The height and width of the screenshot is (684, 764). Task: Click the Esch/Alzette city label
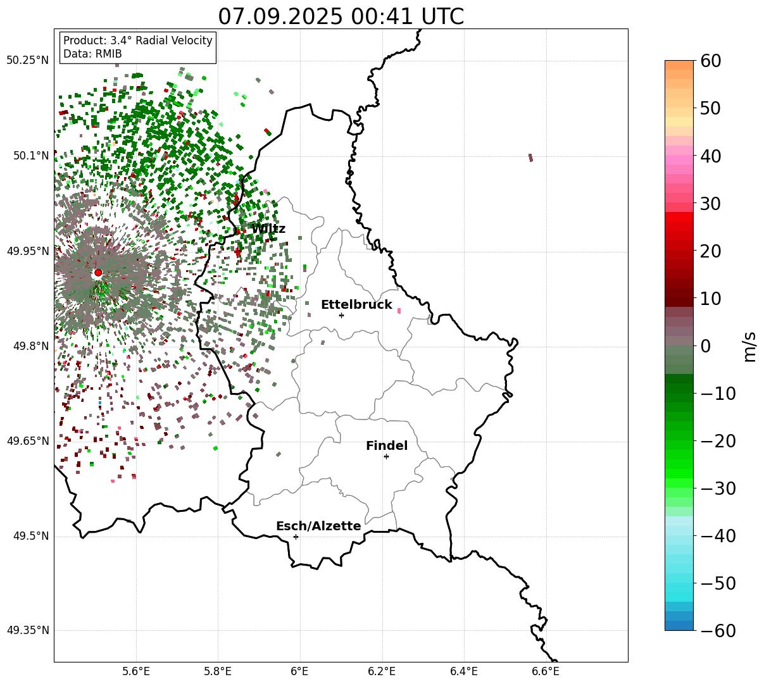click(x=318, y=526)
